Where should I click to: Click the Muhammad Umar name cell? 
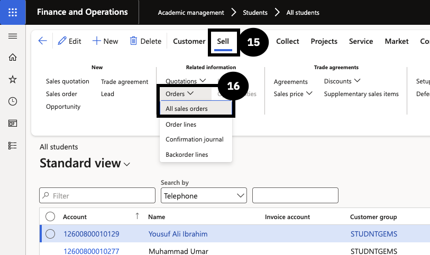pyautogui.click(x=178, y=251)
